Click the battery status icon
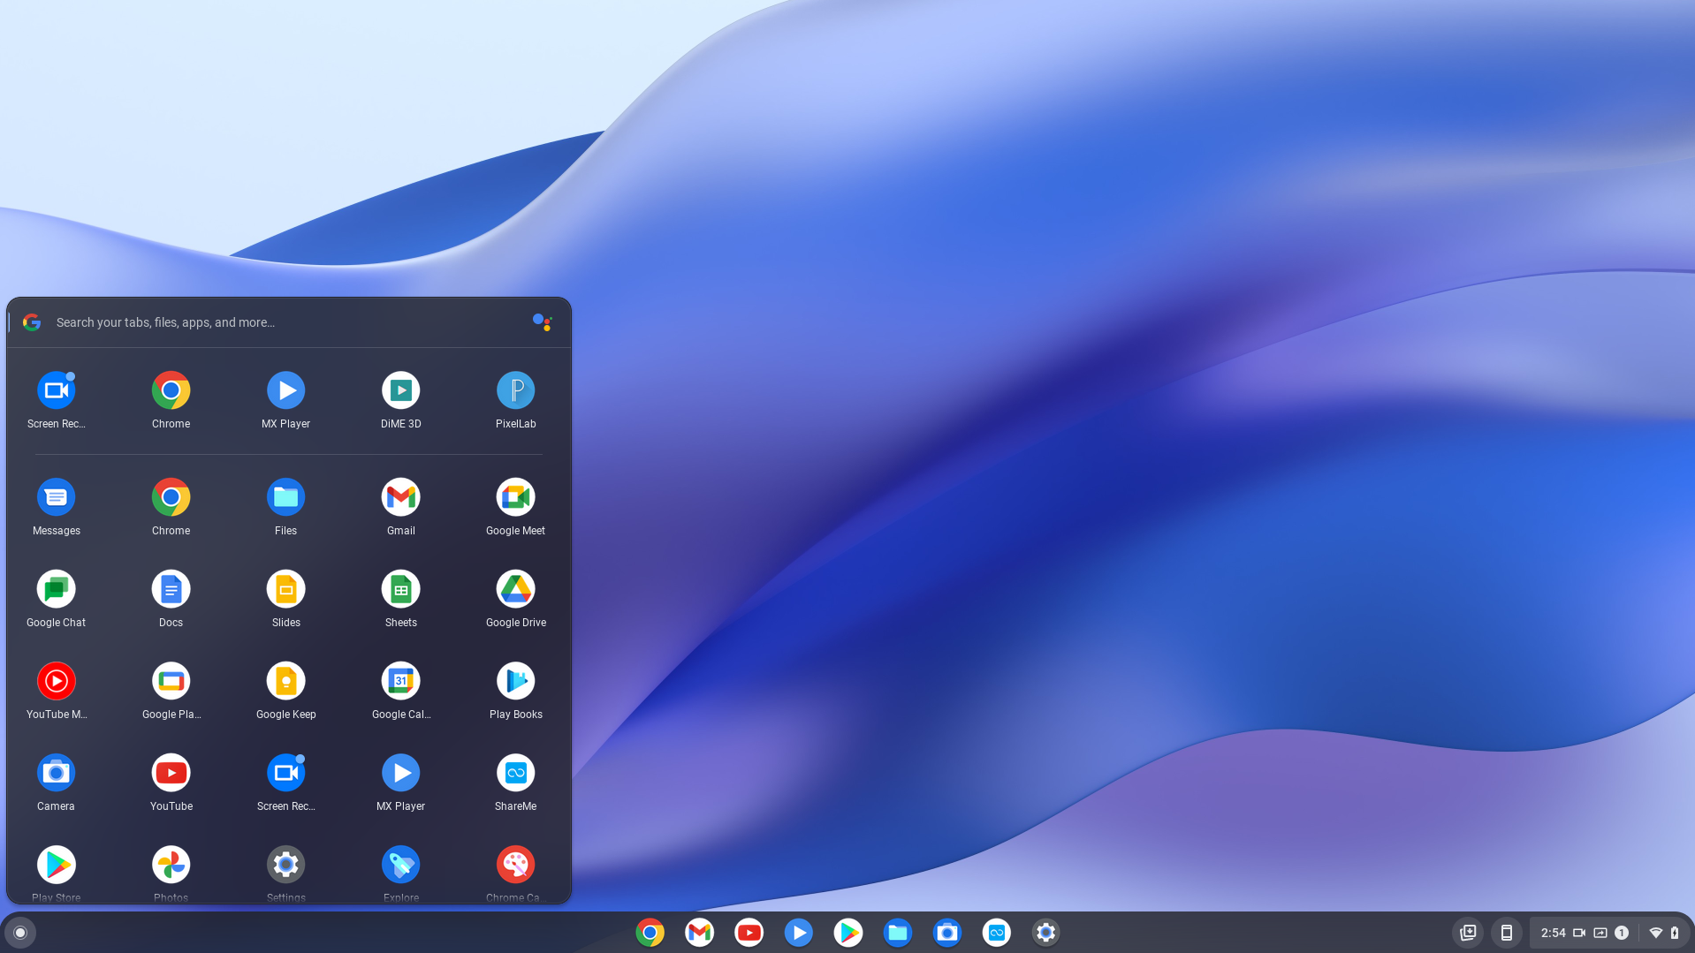Screen dimensions: 1695x953 click(x=1675, y=933)
